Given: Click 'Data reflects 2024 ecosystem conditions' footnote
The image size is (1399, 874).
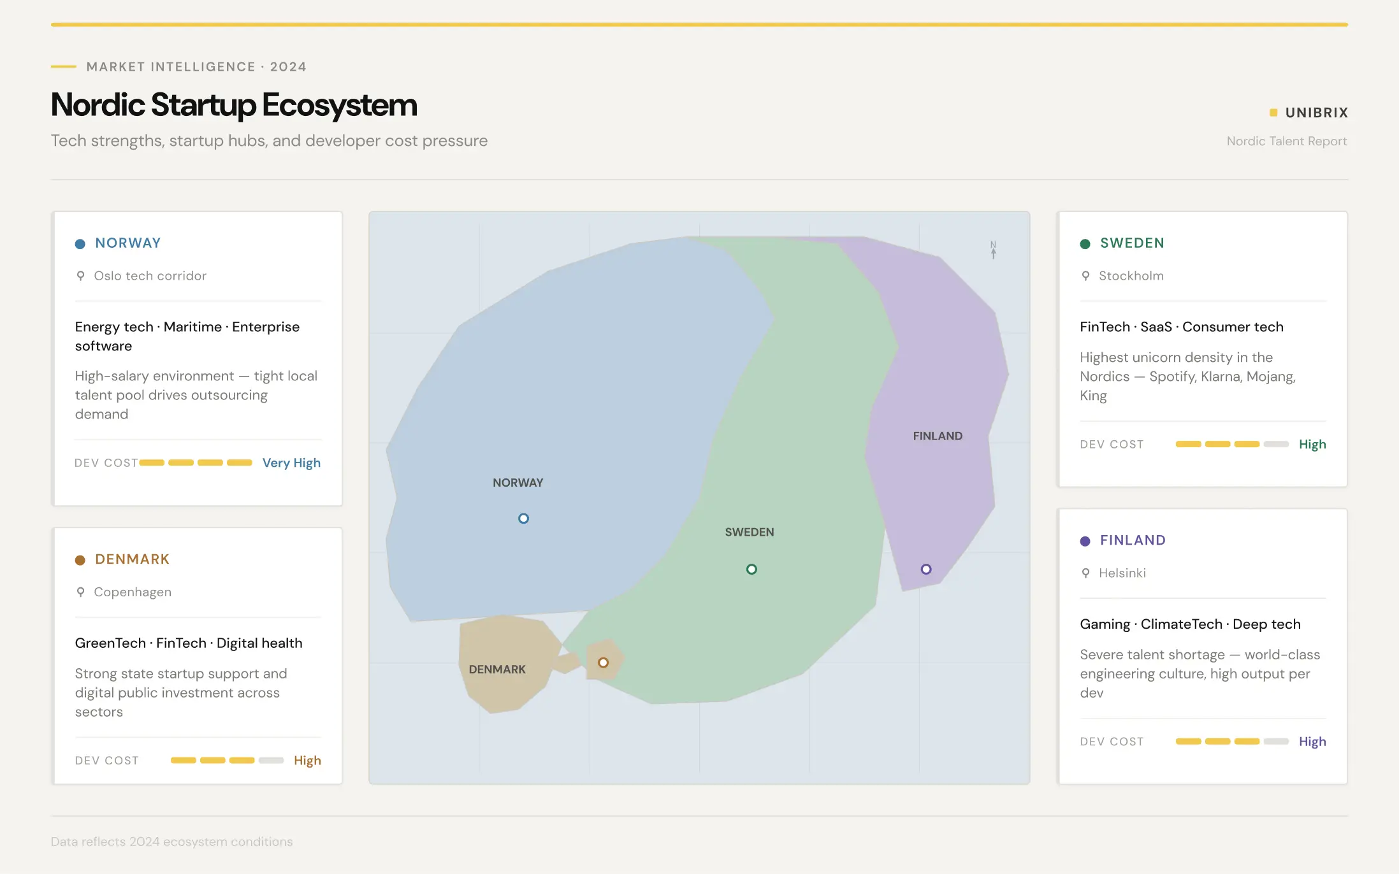Looking at the screenshot, I should (x=171, y=842).
